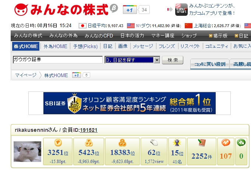Open 予想(Picks) tab
This screenshot has width=251, height=170.
pos(85,46)
